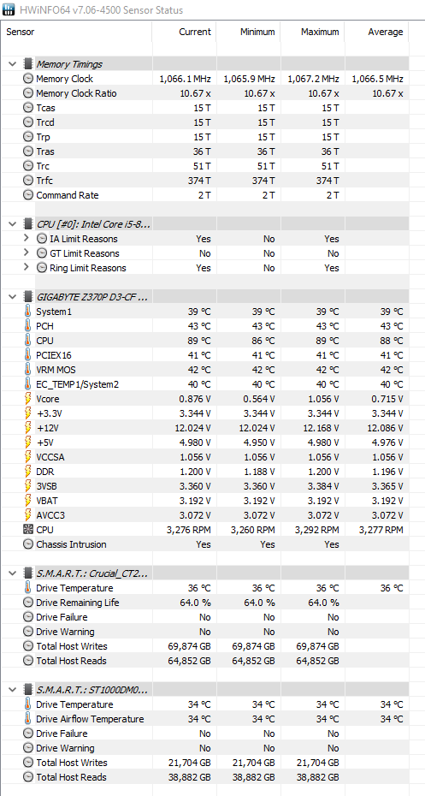Click the 64.0 % current Drive Remaining Life value
This screenshot has height=796, width=425.
tap(197, 603)
